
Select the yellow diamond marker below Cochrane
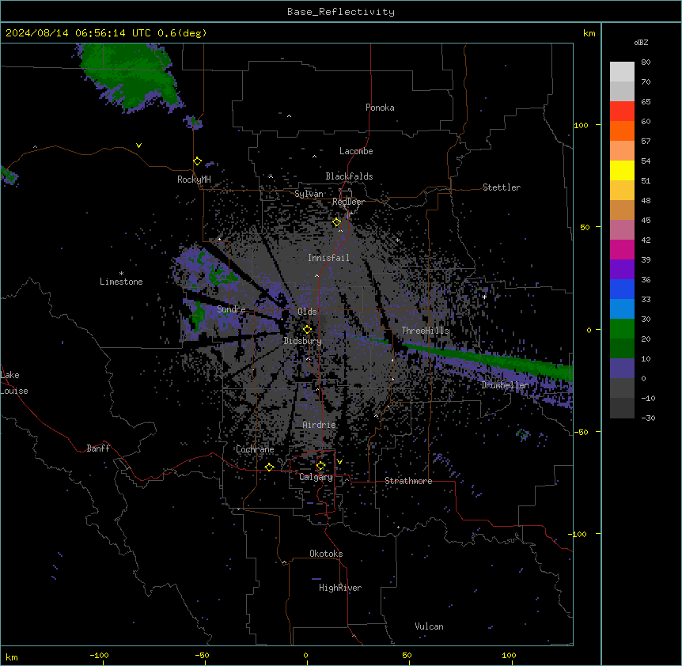pos(269,467)
